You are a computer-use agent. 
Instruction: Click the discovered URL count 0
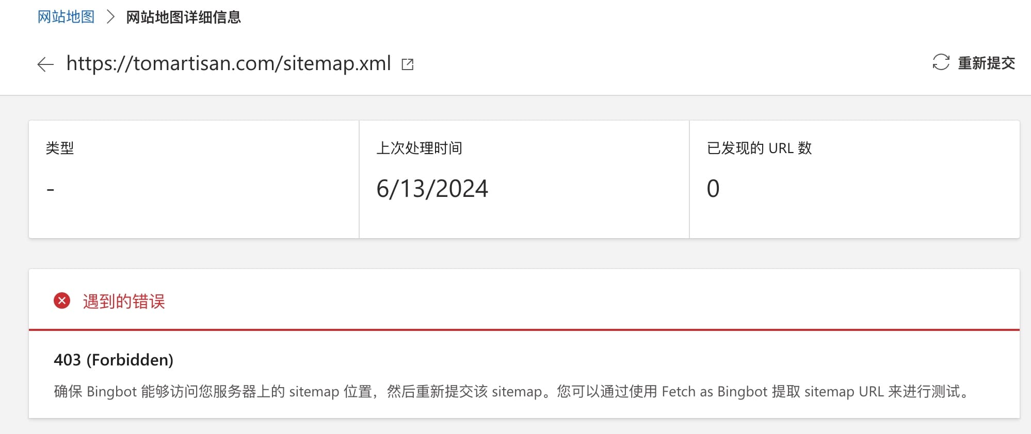pos(713,189)
